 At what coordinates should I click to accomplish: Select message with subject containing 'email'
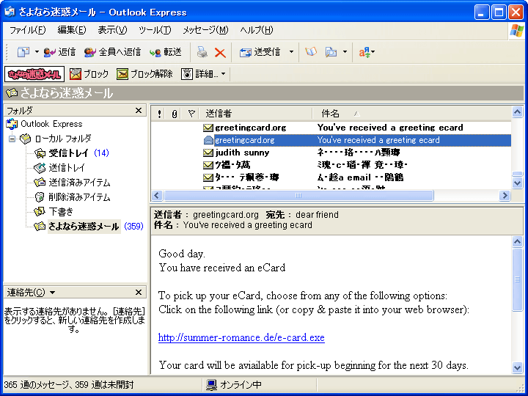(x=331, y=177)
